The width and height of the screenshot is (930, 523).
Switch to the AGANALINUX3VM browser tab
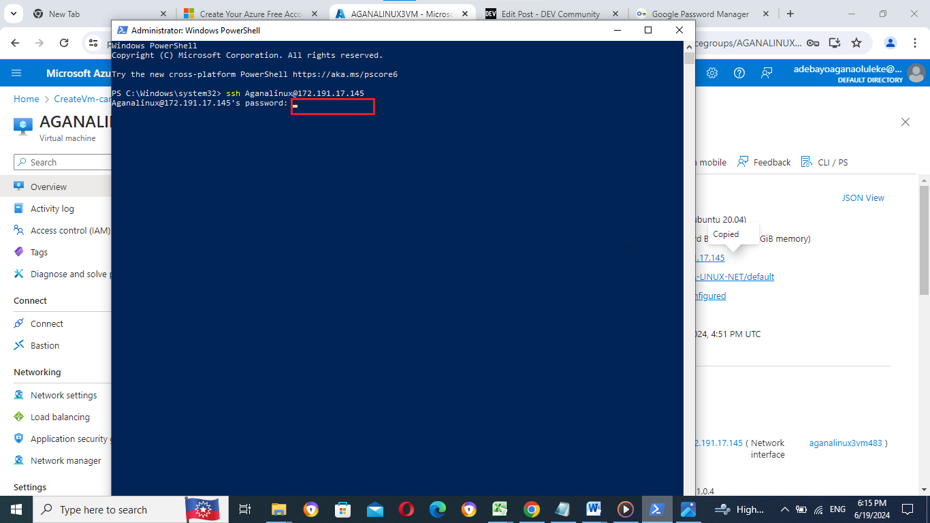pyautogui.click(x=402, y=14)
